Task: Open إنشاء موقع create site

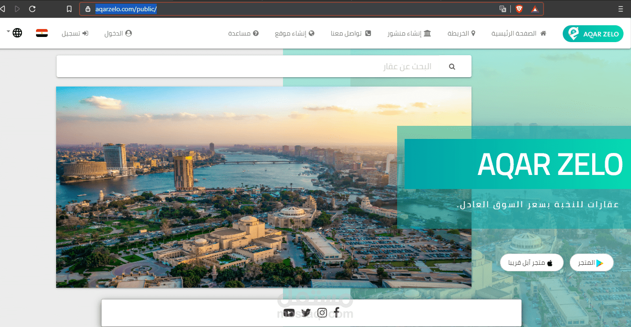Action: click(295, 34)
